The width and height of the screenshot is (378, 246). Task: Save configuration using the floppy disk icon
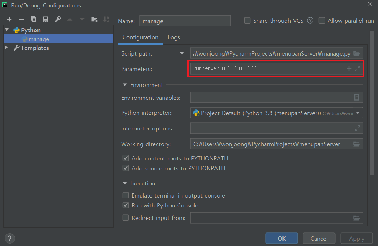click(46, 19)
